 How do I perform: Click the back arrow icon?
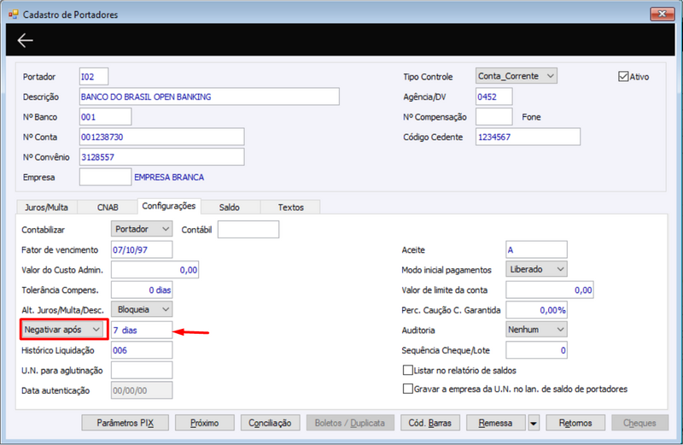click(26, 40)
